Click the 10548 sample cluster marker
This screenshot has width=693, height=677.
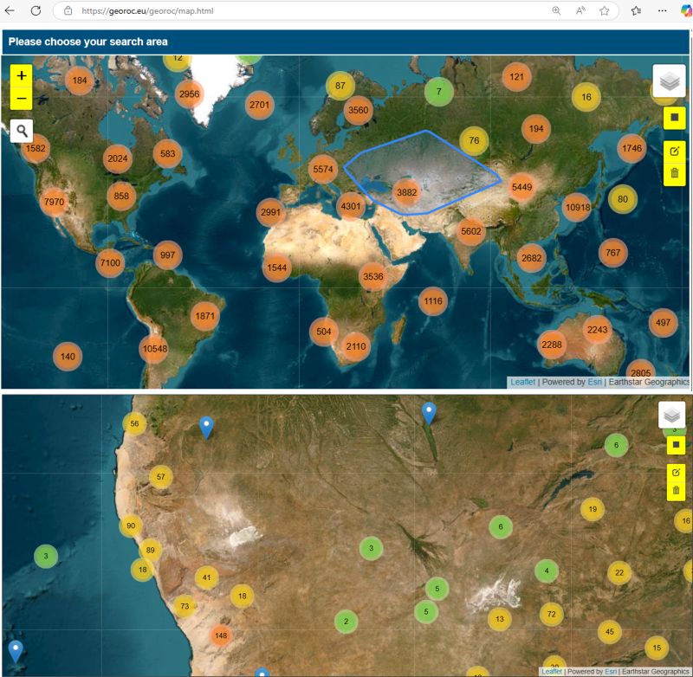(153, 349)
